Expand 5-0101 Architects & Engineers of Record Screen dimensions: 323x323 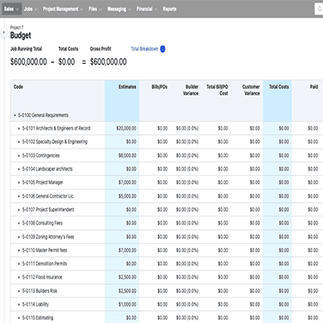click(19, 128)
